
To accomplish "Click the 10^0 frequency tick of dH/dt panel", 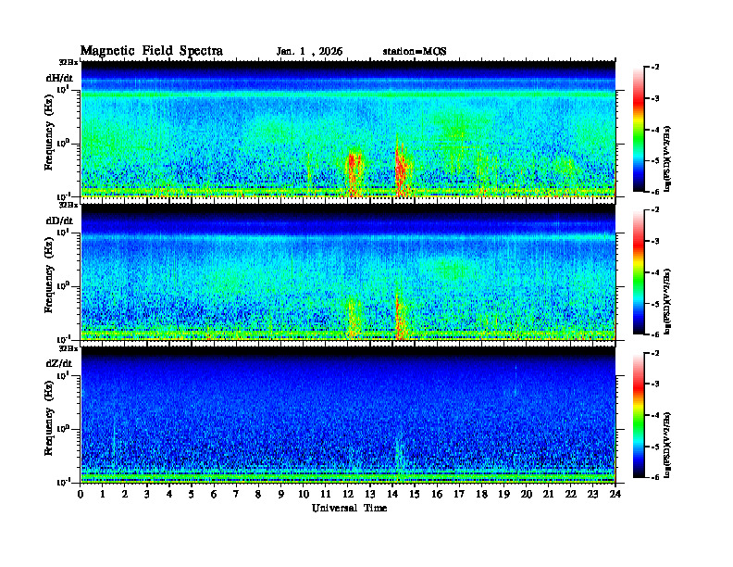I will (63, 144).
